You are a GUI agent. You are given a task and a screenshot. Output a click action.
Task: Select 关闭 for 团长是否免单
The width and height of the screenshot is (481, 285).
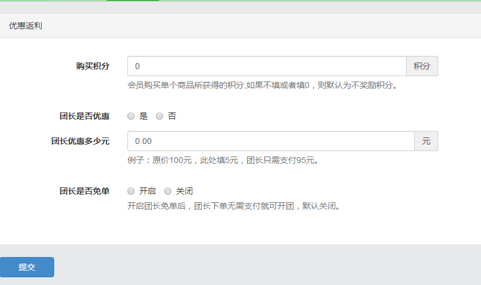click(168, 191)
